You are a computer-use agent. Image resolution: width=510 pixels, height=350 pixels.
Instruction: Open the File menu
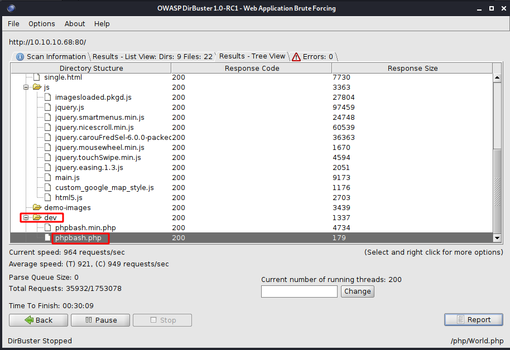point(13,24)
